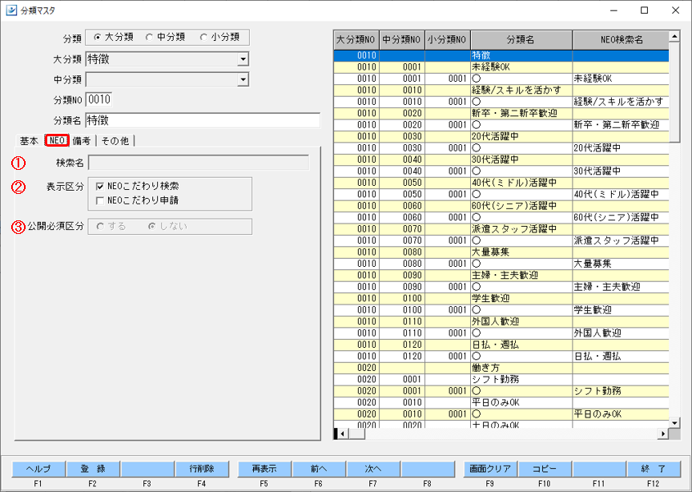Check the NEOこだわり検索 checkbox

click(x=100, y=187)
